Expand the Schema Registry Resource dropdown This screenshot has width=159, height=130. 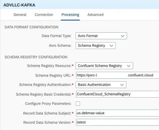[x=128, y=66]
